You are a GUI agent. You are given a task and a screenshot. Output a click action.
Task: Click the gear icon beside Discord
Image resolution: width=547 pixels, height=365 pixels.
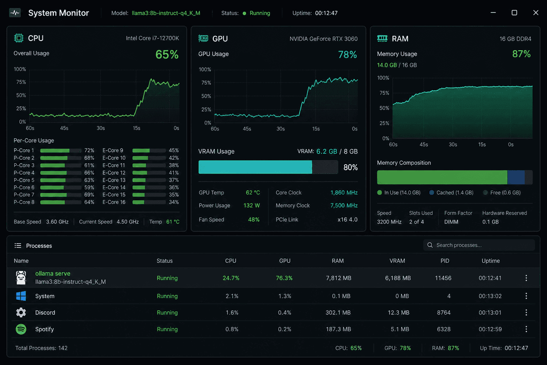click(x=21, y=313)
